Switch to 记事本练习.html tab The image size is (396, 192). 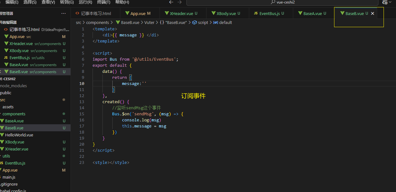(95, 13)
